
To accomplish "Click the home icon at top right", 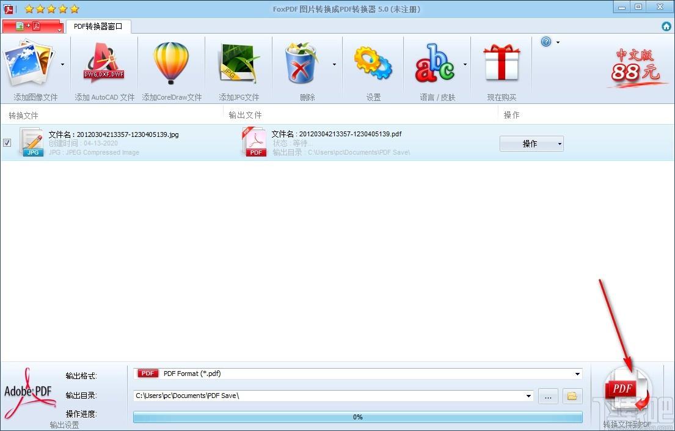I will [666, 27].
